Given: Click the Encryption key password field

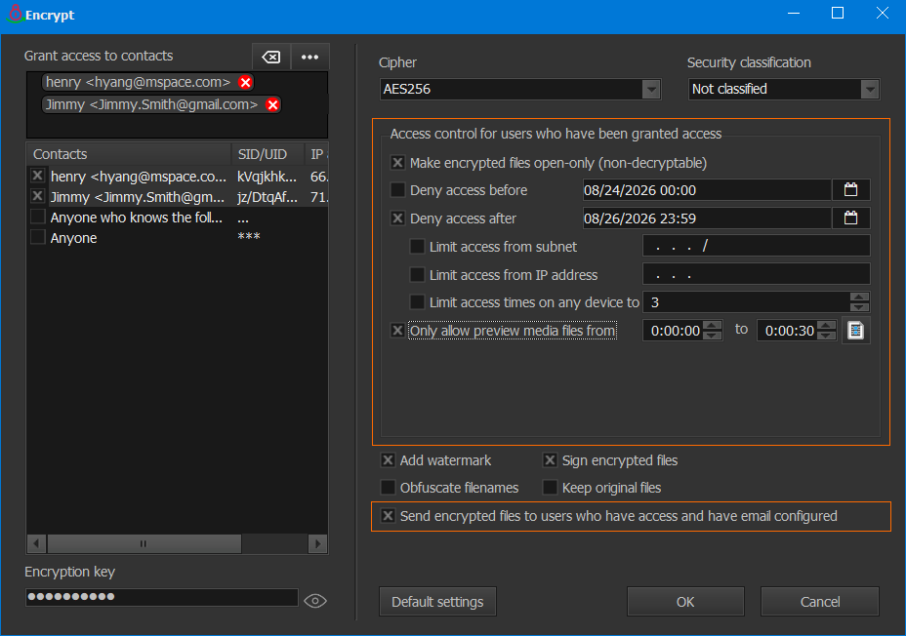Looking at the screenshot, I should [x=162, y=597].
